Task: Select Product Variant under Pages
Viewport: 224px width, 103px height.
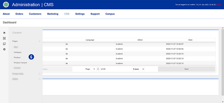Action: tap(20, 63)
